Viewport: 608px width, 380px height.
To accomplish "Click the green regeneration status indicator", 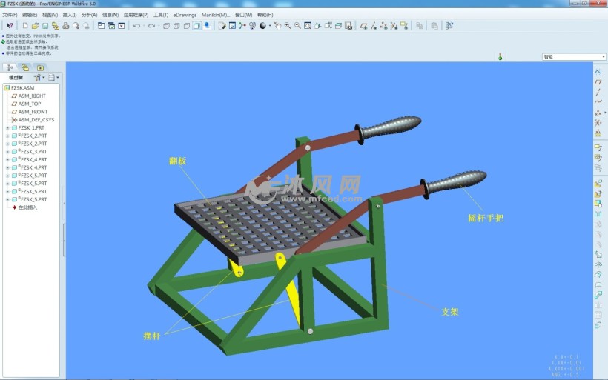I will [x=500, y=56].
